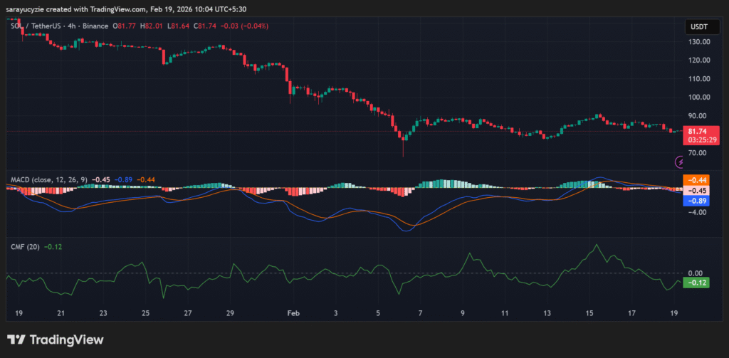Click the Feb date on time axis
Image resolution: width=729 pixels, height=358 pixels.
click(x=293, y=313)
